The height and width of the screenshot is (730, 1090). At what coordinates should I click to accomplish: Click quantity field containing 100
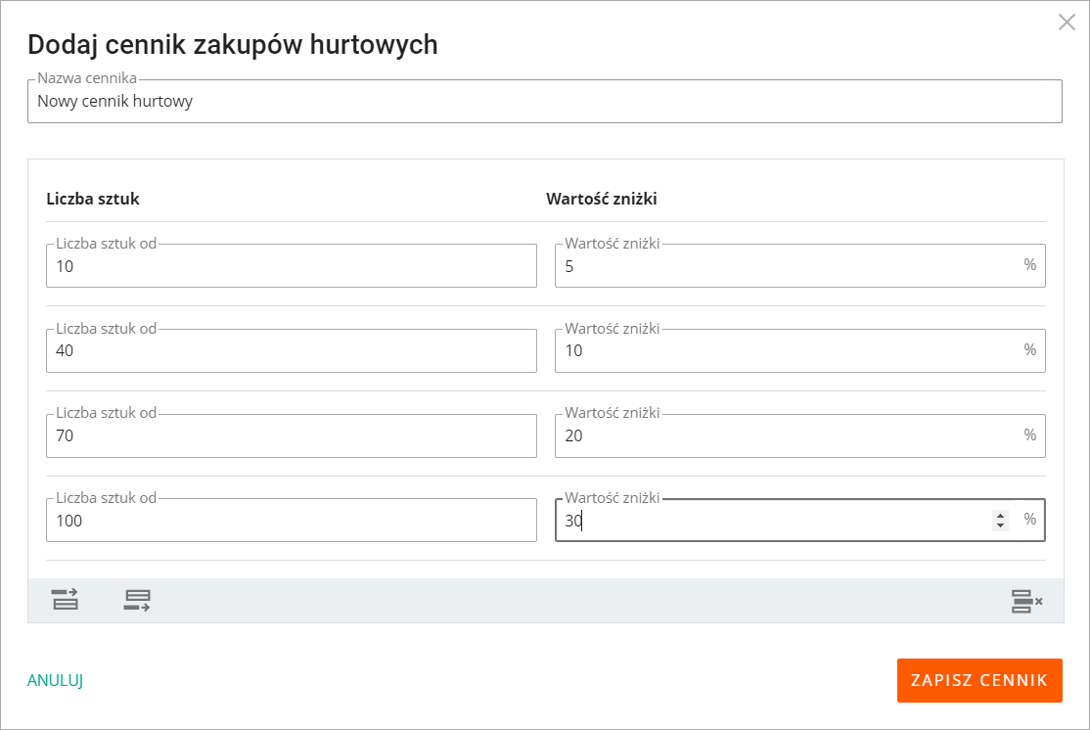tap(291, 521)
